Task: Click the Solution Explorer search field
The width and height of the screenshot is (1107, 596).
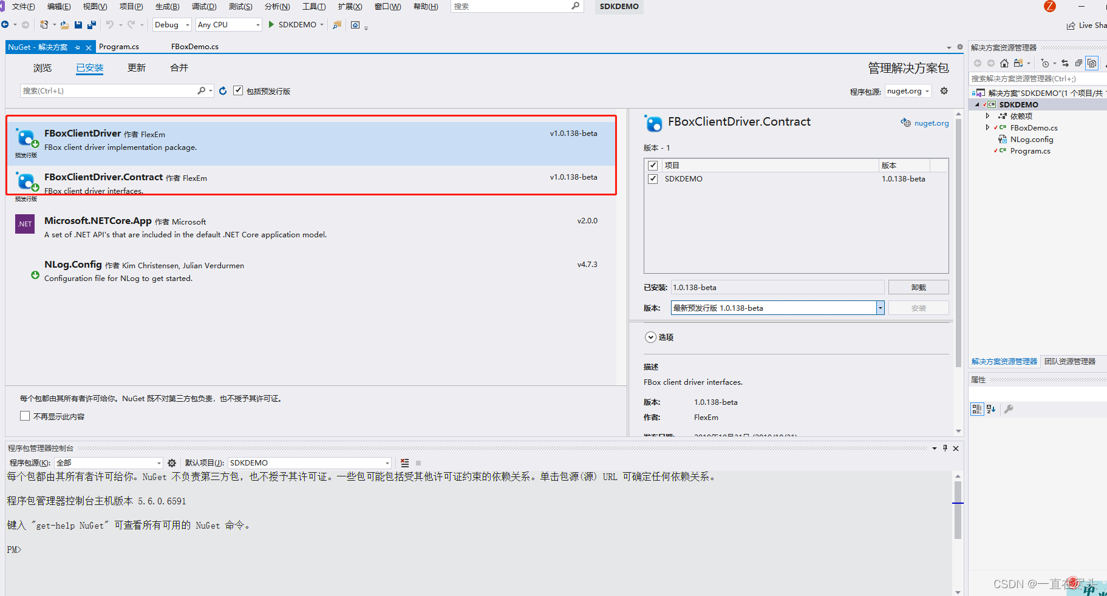Action: coord(1037,79)
